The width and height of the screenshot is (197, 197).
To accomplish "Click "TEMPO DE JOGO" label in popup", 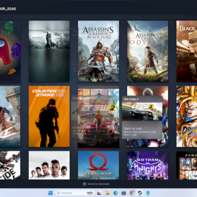I will pyautogui.click(x=133, y=129).
